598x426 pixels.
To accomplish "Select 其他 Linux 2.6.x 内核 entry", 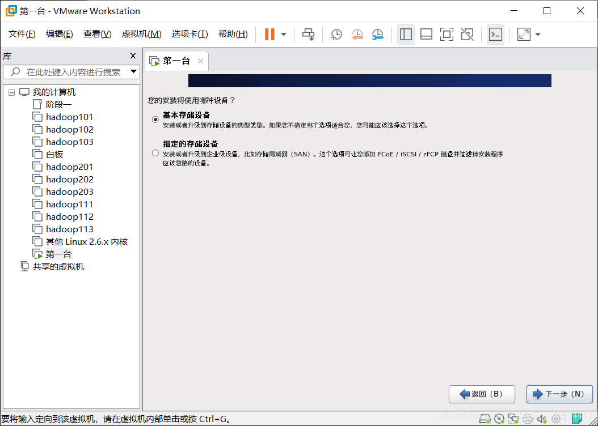I will [87, 242].
